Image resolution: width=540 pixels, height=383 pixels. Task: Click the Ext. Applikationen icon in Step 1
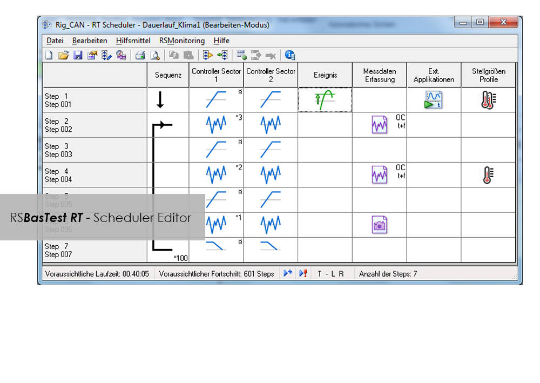click(x=433, y=100)
